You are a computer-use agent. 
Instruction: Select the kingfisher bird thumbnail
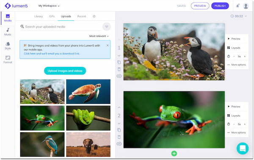click(x=42, y=144)
